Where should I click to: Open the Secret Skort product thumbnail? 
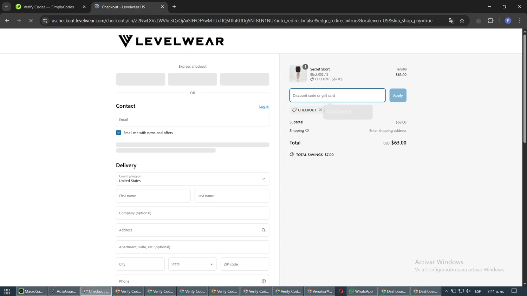pos(298,74)
